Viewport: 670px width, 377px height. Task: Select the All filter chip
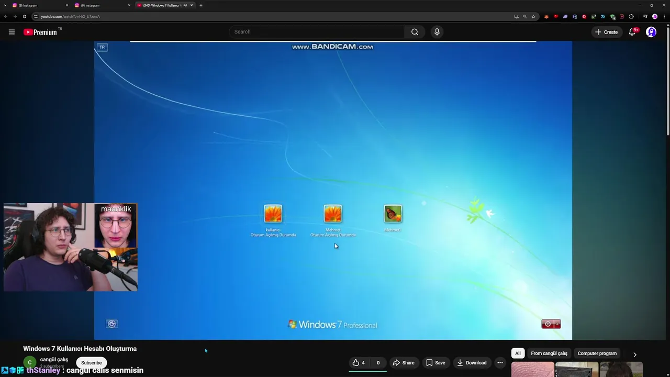coord(518,353)
